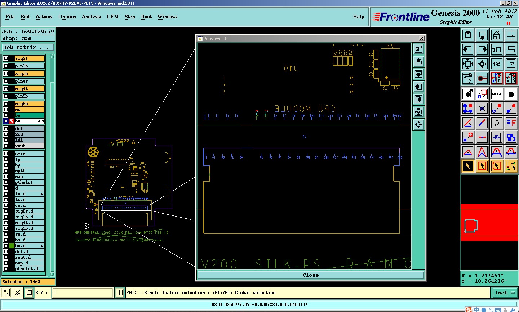
Task: Click the overlapping blue shapes icon
Action: point(511,137)
